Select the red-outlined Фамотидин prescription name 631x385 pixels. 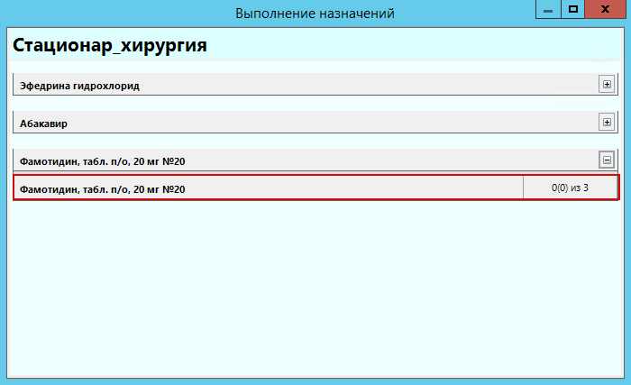(x=103, y=188)
